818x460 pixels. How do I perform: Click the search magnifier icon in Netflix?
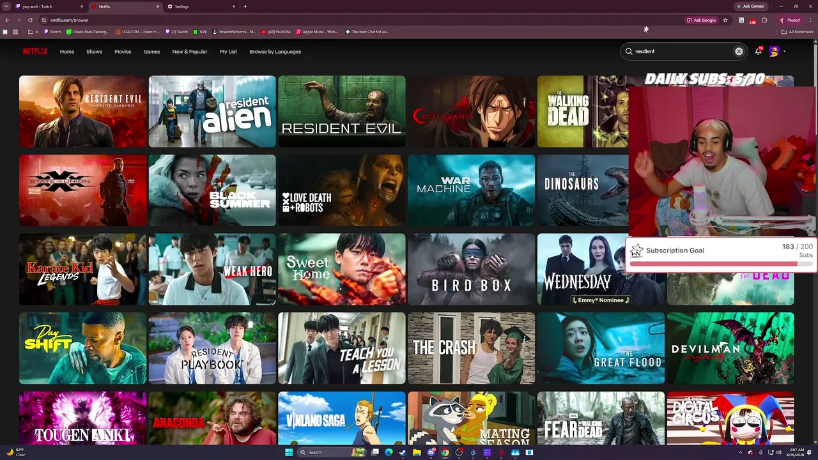629,51
